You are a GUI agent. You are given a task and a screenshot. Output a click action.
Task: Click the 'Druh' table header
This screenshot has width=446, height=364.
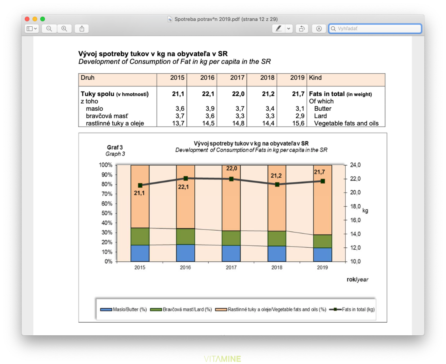pyautogui.click(x=87, y=78)
